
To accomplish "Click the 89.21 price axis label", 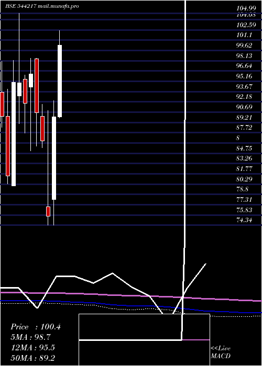I will coord(244,117).
